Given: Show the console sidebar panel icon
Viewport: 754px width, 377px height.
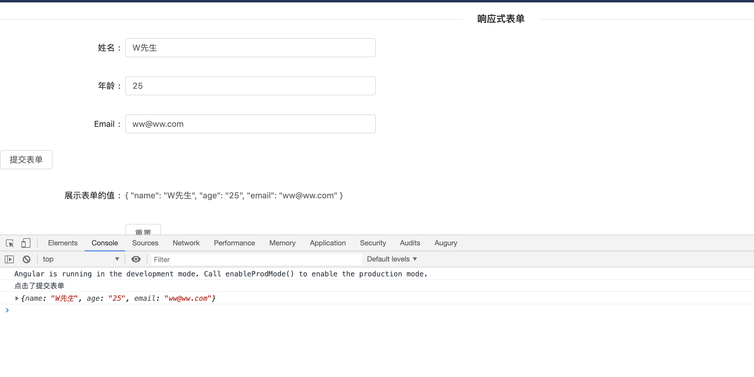Looking at the screenshot, I should [9, 259].
